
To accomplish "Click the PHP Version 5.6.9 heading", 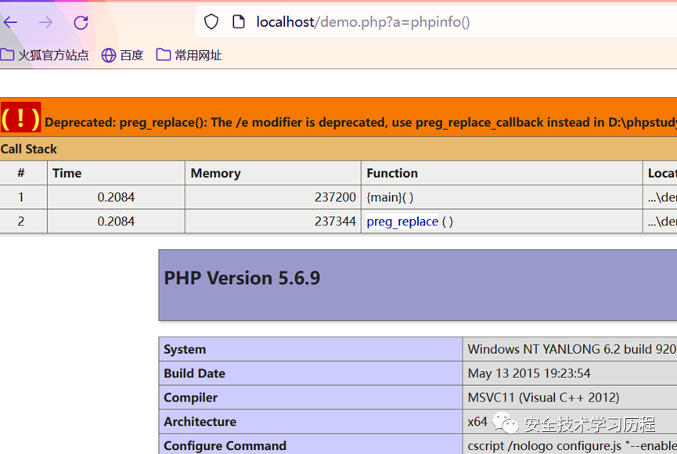I will tap(242, 278).
